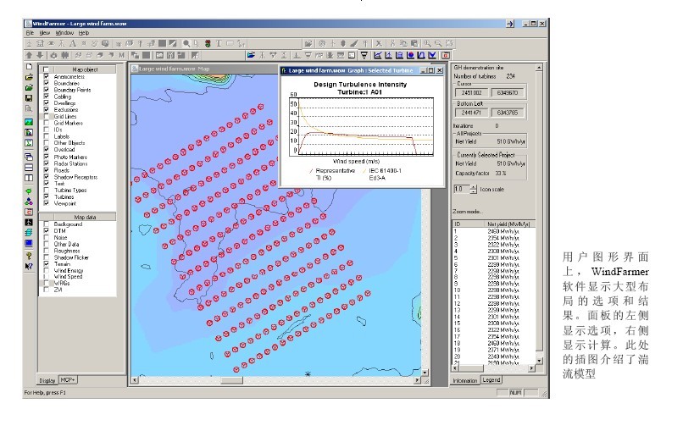Click the Save floppy disk icon
The image size is (683, 431).
click(x=29, y=98)
